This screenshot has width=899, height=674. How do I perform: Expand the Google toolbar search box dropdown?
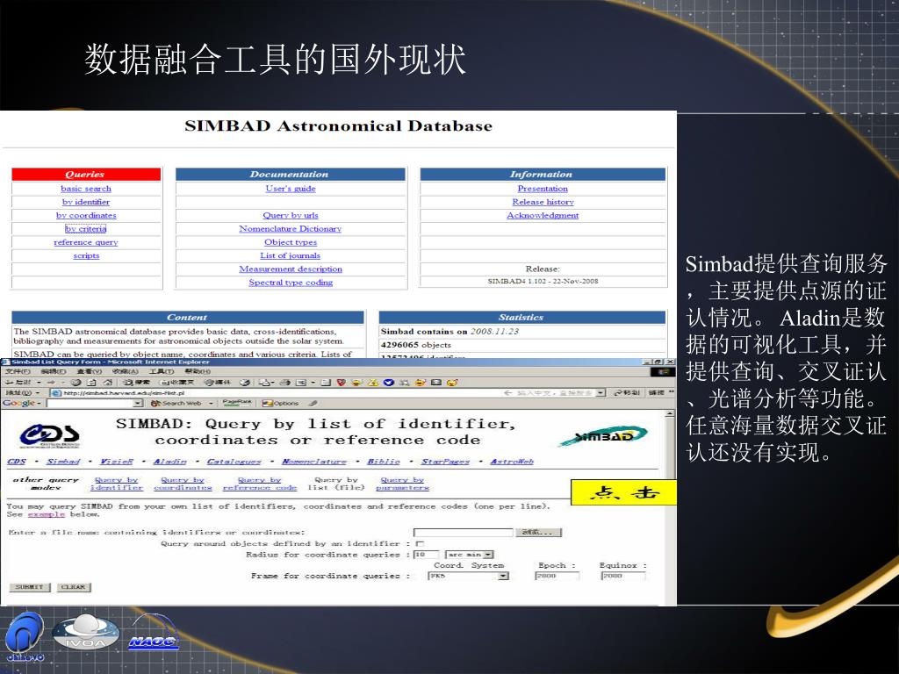[x=138, y=403]
